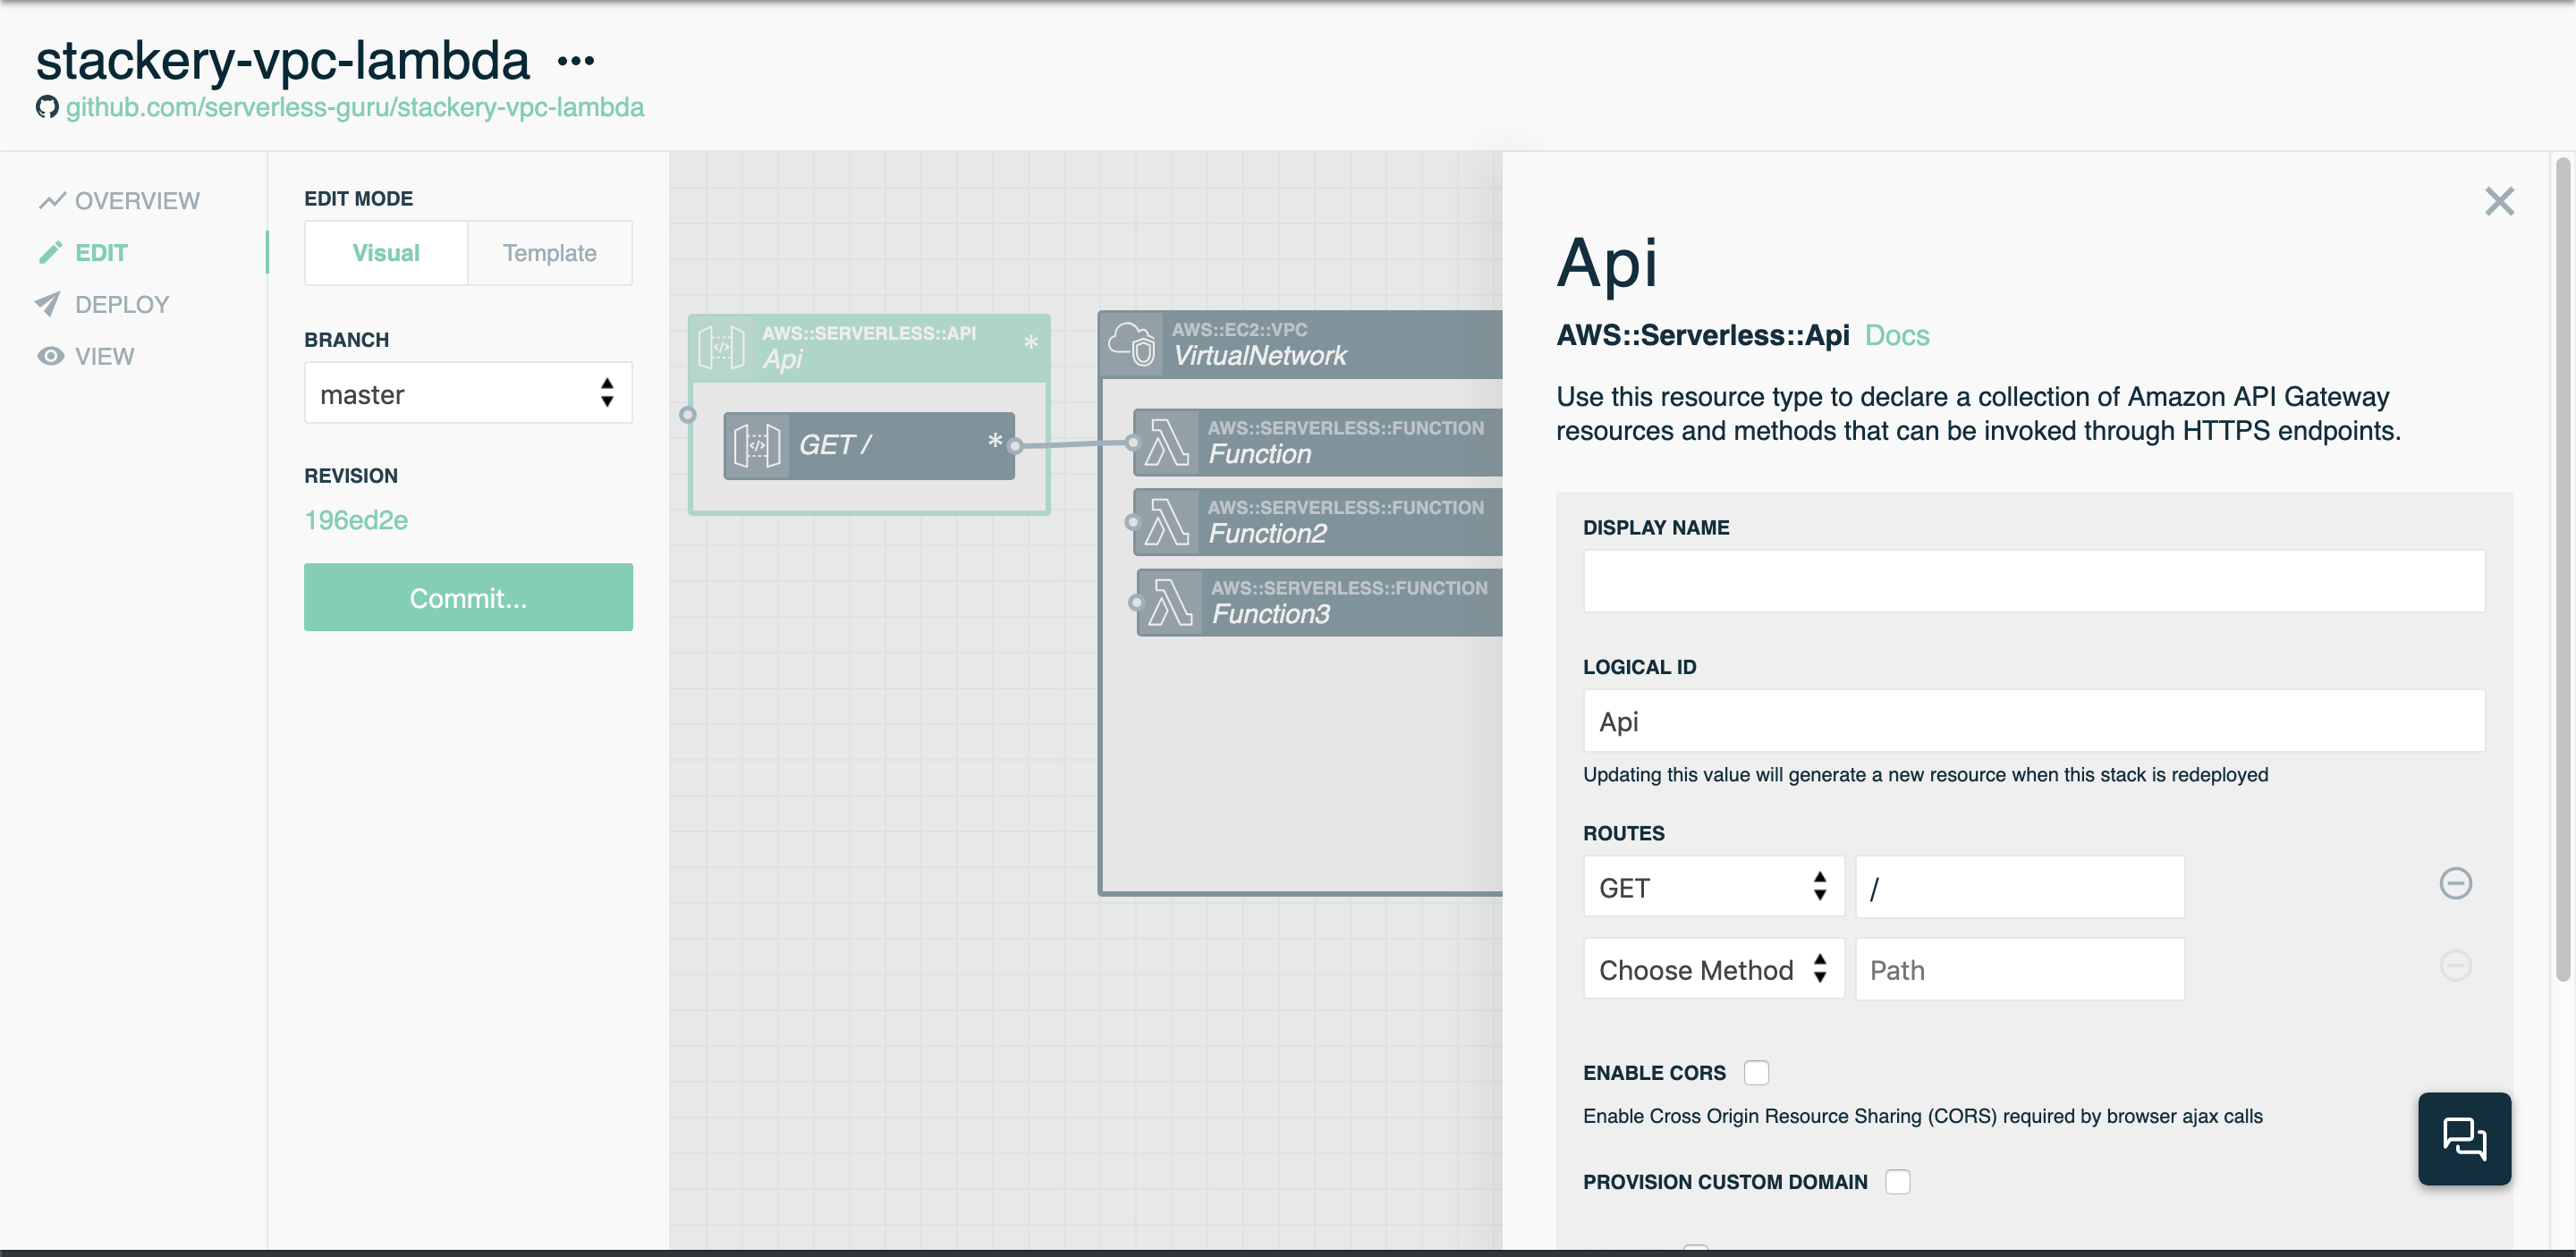This screenshot has width=2576, height=1257.
Task: Click the Display Name input field
Action: point(2033,581)
